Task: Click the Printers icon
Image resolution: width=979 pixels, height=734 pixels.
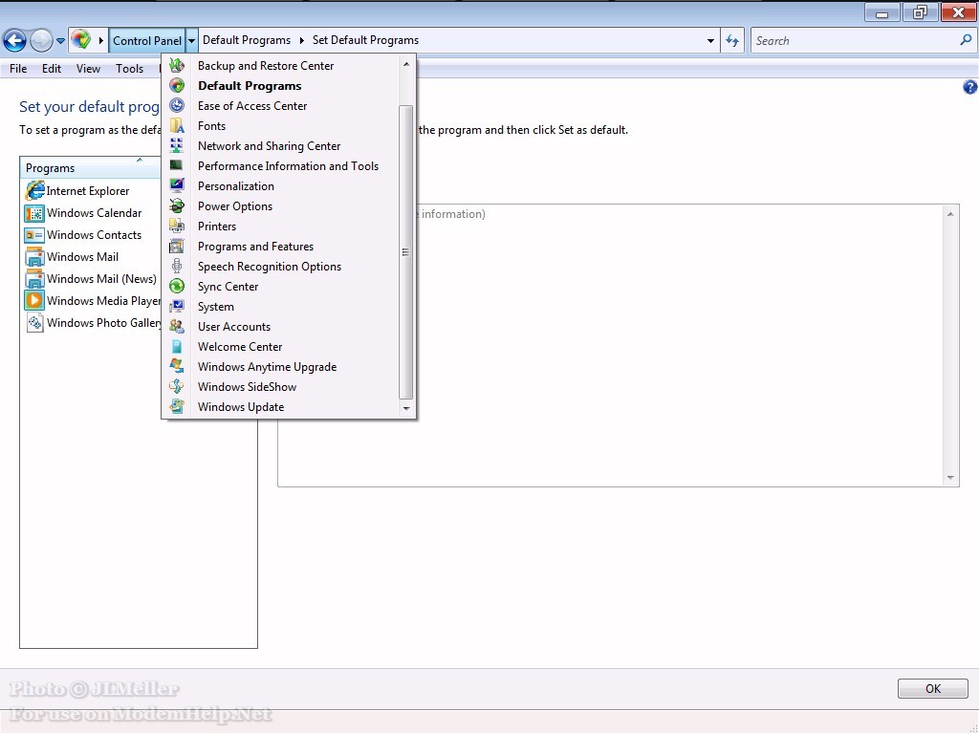Action: (177, 226)
